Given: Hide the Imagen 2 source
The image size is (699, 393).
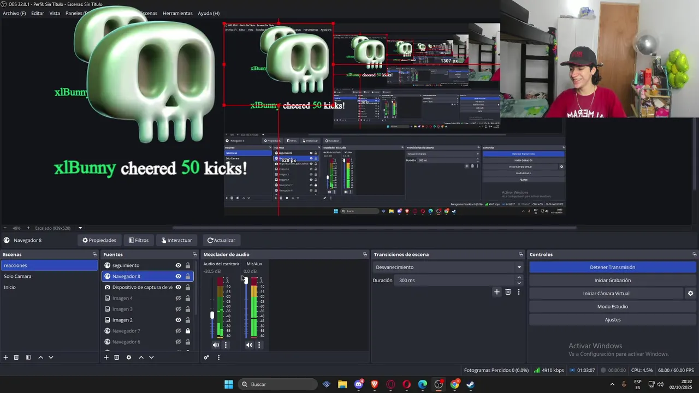Looking at the screenshot, I should (178, 320).
